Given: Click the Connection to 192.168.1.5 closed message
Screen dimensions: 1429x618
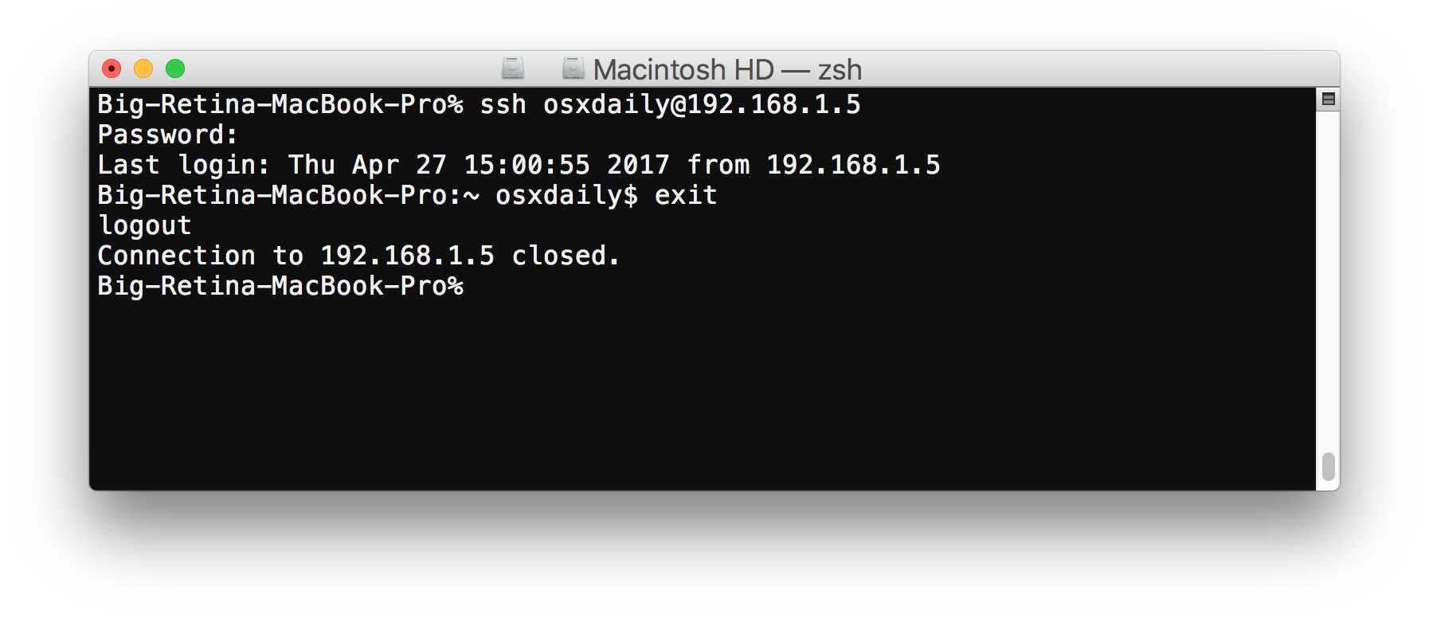Looking at the screenshot, I should coord(358,256).
